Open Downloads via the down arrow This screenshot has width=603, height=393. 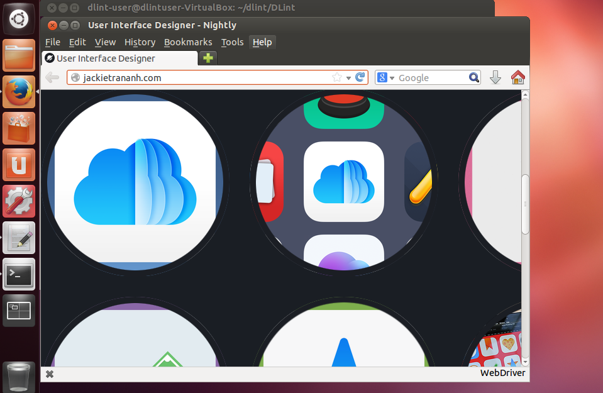495,77
